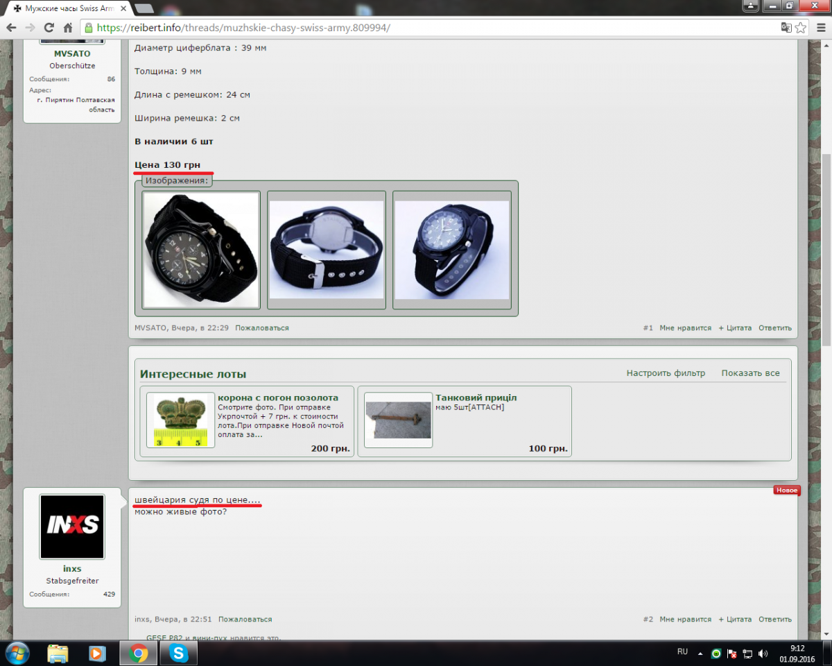Viewport: 832px width, 666px height.
Task: Open the Chrome menu button
Action: point(819,28)
